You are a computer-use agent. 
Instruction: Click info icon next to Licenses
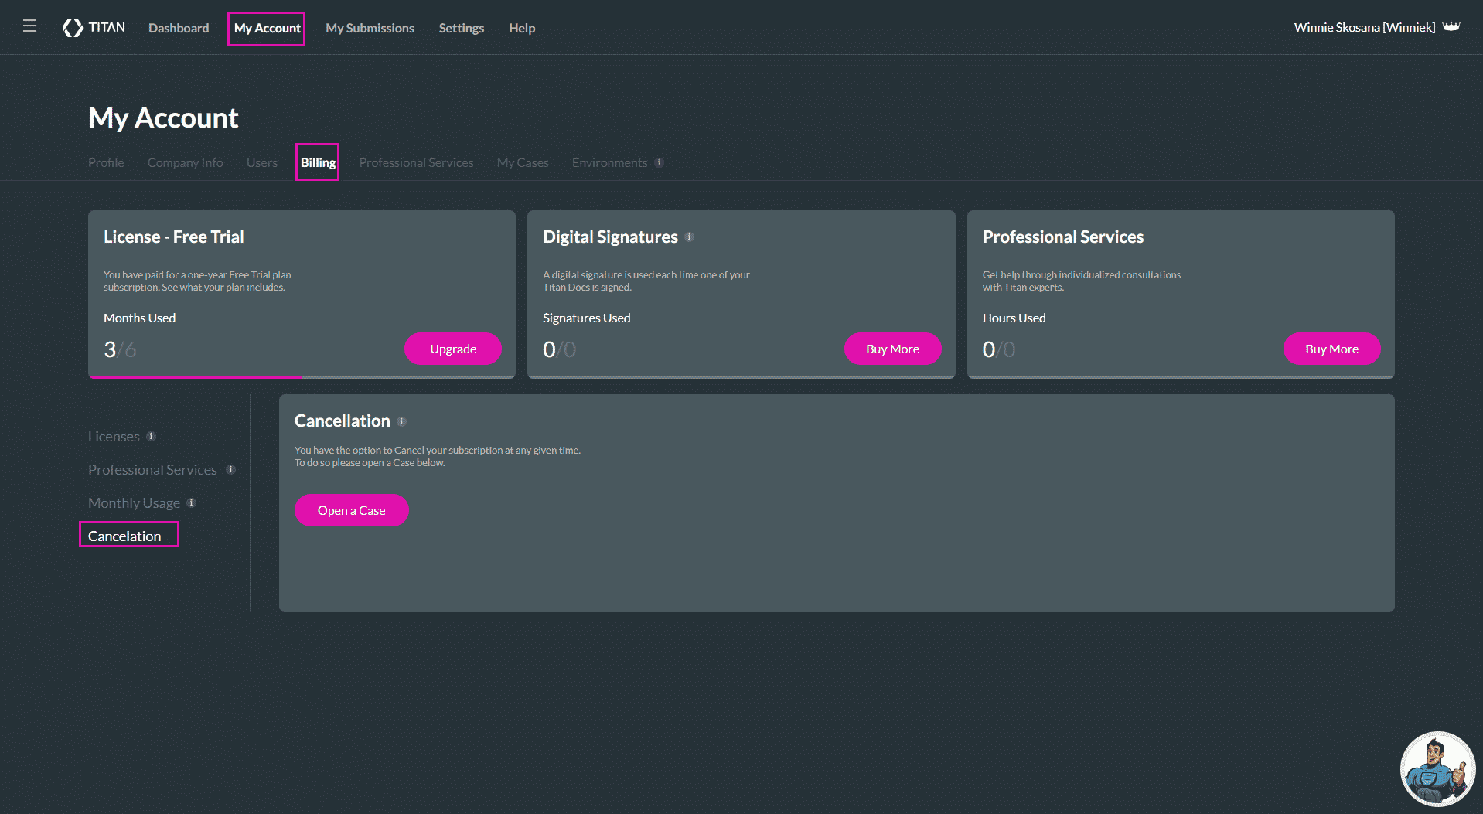coord(152,436)
